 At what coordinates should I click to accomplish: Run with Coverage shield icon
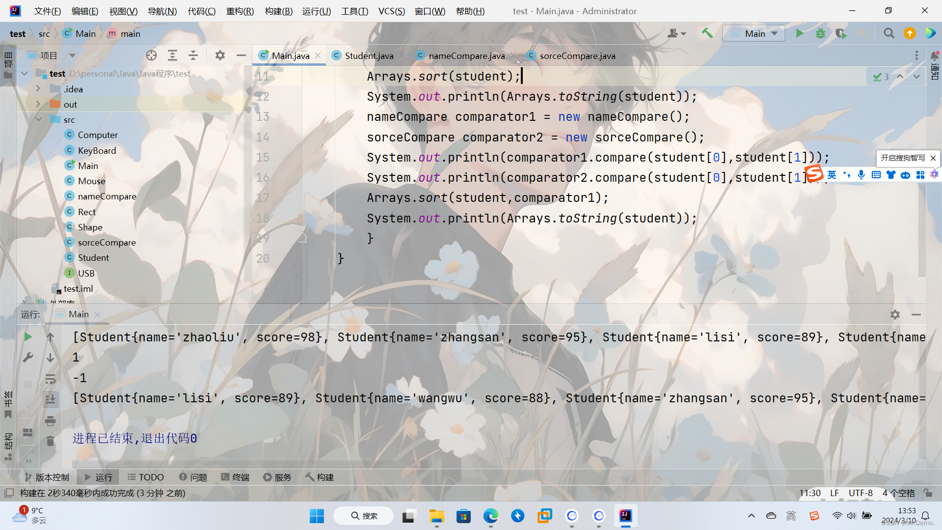pos(841,33)
